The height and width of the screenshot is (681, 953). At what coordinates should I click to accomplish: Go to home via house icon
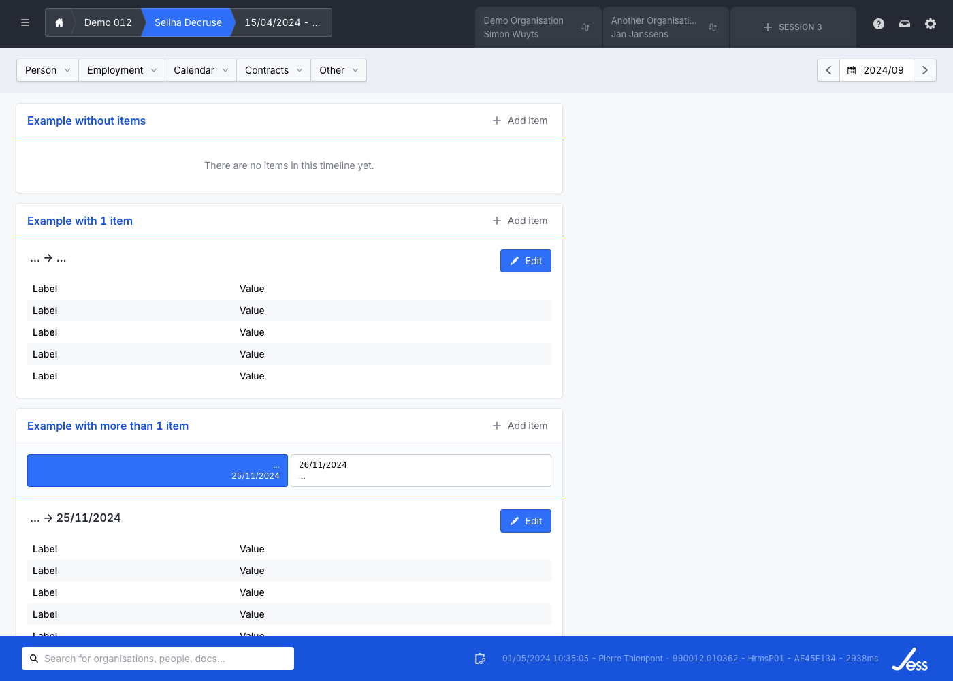59,22
